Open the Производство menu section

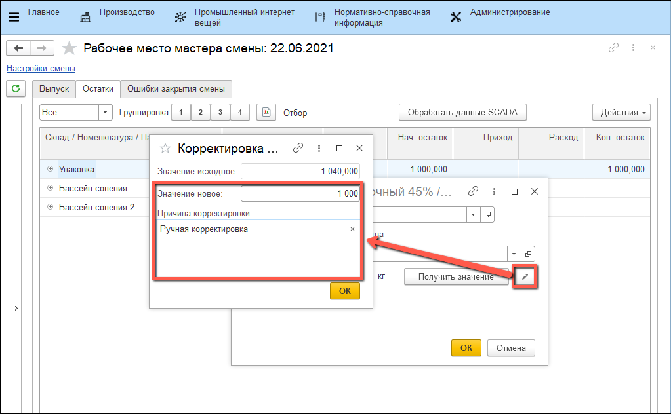coord(127,12)
